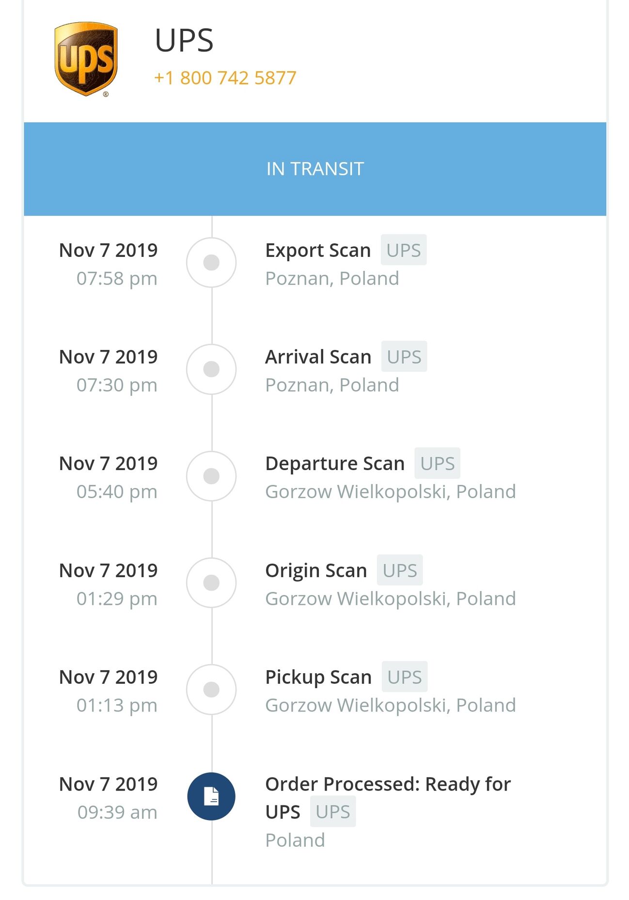This screenshot has height=900, width=629.
Task: Click the UPS tag under Order Processed
Action: pos(332,812)
